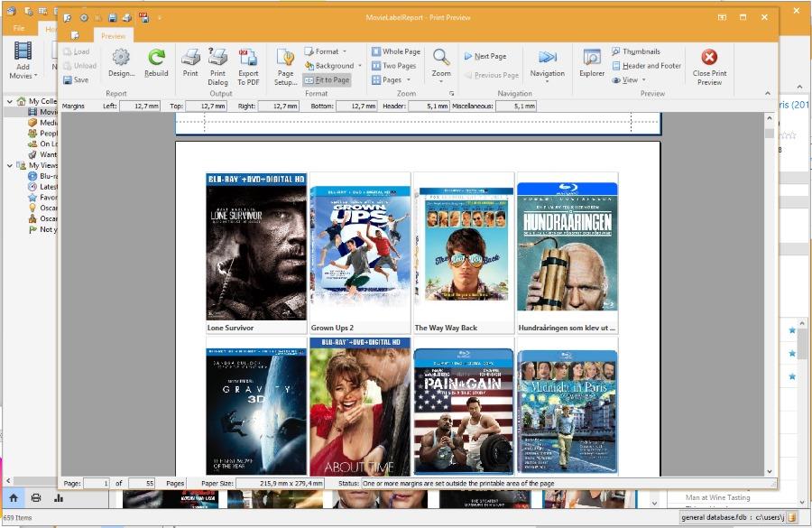Image resolution: width=812 pixels, height=528 pixels.
Task: Select the Hundraåringen cover
Action: [x=567, y=246]
